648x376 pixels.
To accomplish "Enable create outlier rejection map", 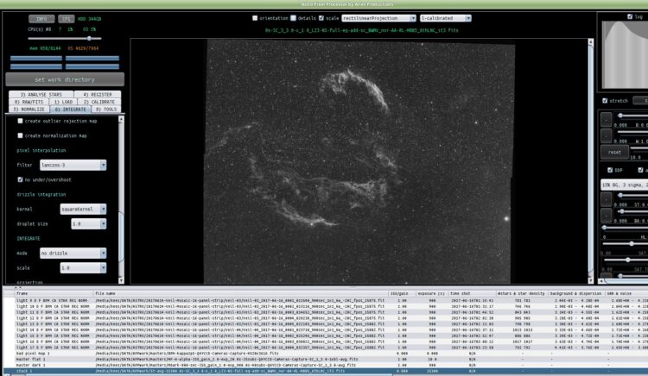I will coord(20,121).
